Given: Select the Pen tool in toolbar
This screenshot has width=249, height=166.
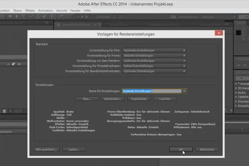Looking at the screenshot, I should point(16,17).
